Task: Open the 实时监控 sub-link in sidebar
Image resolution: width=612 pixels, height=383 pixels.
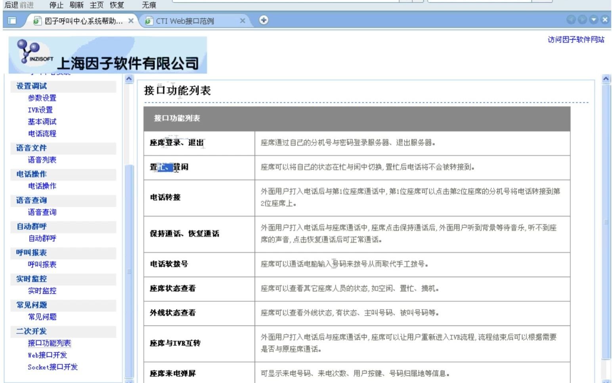Action: [x=42, y=291]
